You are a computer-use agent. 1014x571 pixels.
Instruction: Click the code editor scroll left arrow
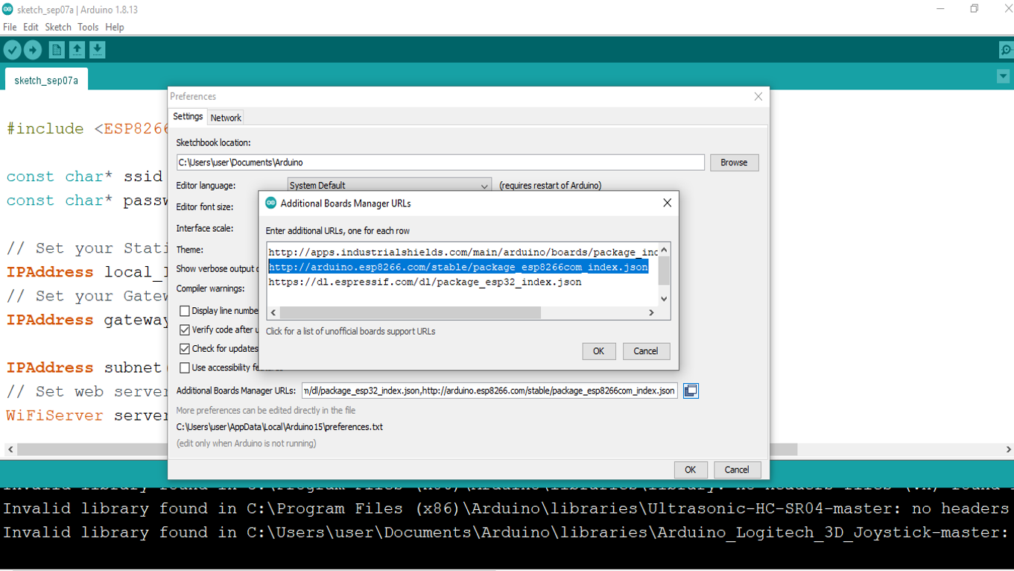[10, 449]
